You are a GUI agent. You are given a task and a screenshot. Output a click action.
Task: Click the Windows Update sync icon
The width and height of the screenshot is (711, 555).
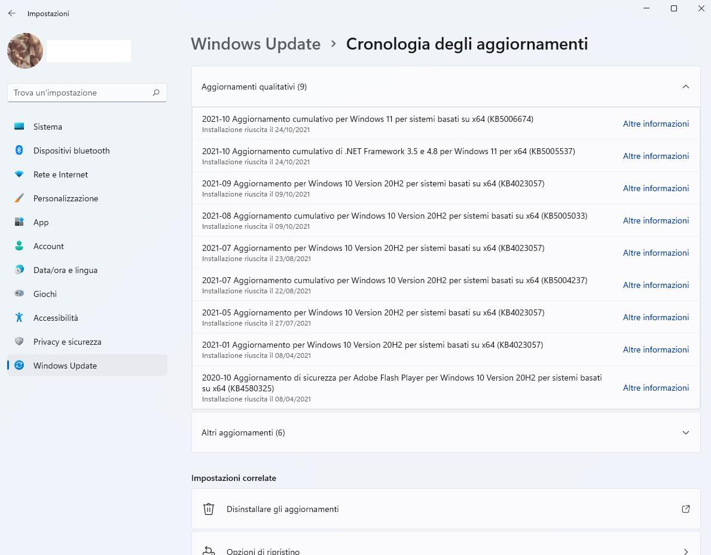19,365
